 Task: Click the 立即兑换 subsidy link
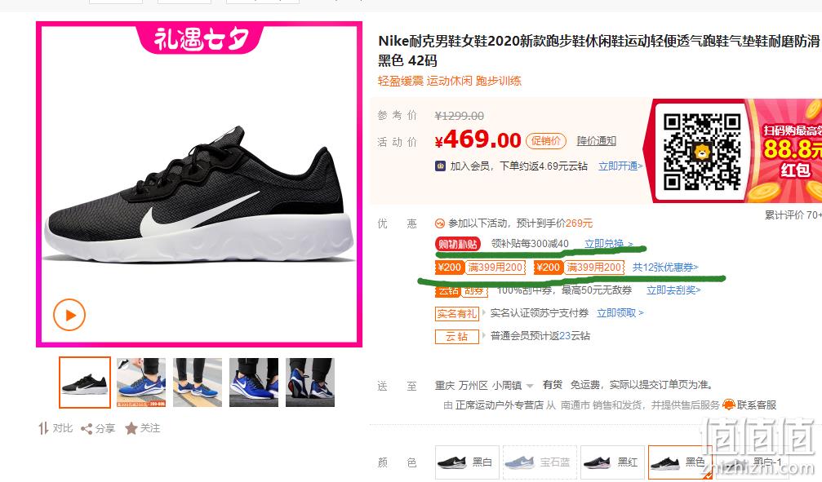608,244
